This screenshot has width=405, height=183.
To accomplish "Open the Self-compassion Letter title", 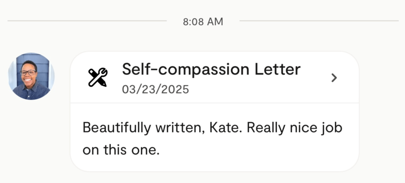I will [x=211, y=70].
